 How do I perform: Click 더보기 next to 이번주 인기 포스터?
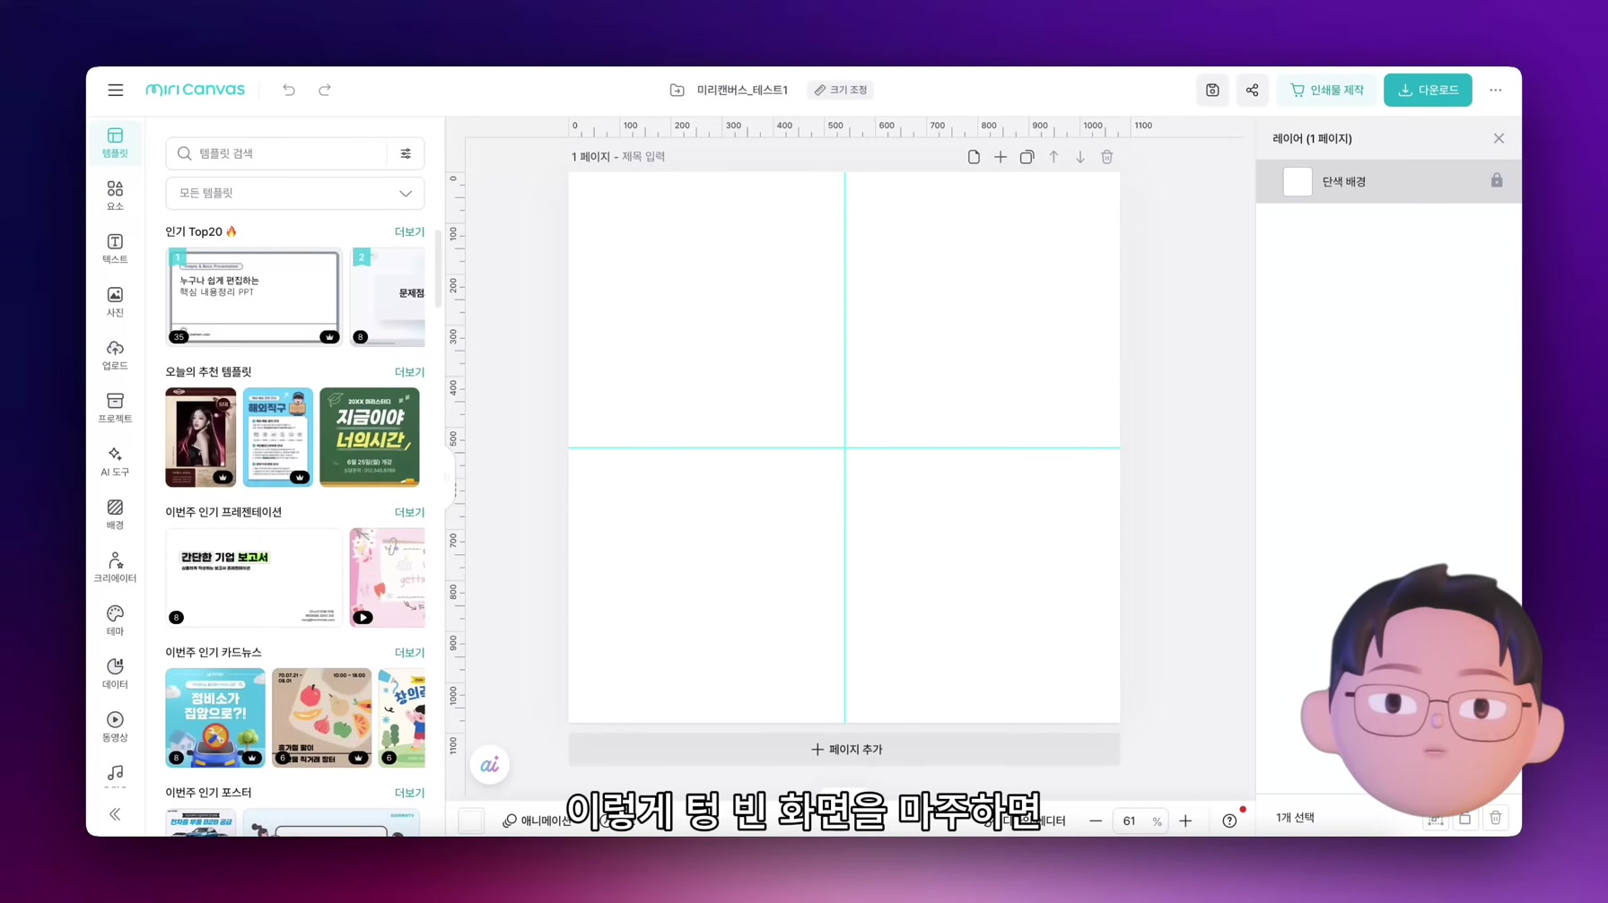tap(409, 793)
